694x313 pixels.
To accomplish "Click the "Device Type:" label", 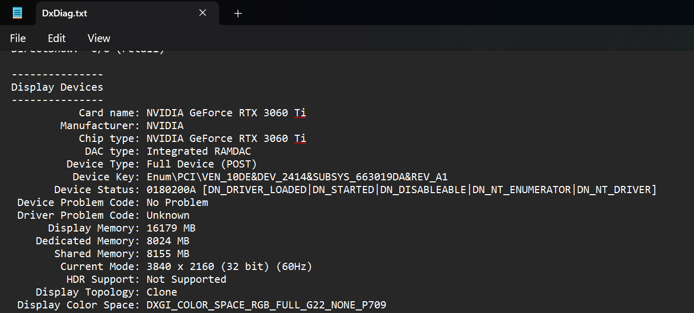I will point(104,164).
